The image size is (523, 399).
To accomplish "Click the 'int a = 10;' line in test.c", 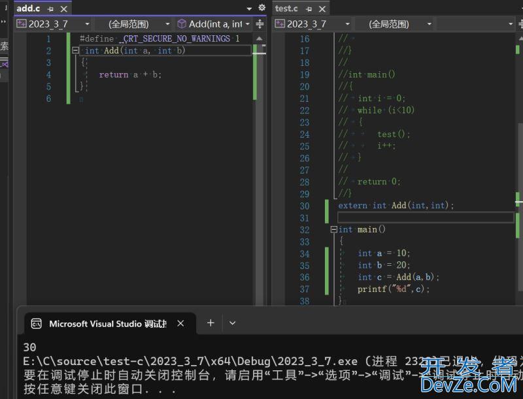I will (x=384, y=253).
